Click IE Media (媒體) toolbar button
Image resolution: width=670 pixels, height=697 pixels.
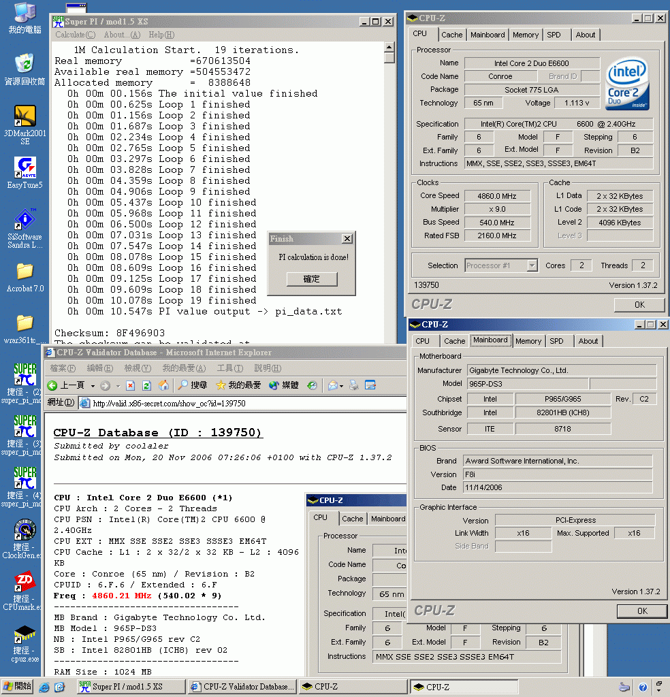click(x=284, y=385)
